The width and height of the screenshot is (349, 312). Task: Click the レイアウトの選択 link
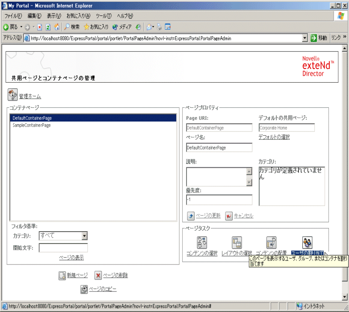point(237,253)
